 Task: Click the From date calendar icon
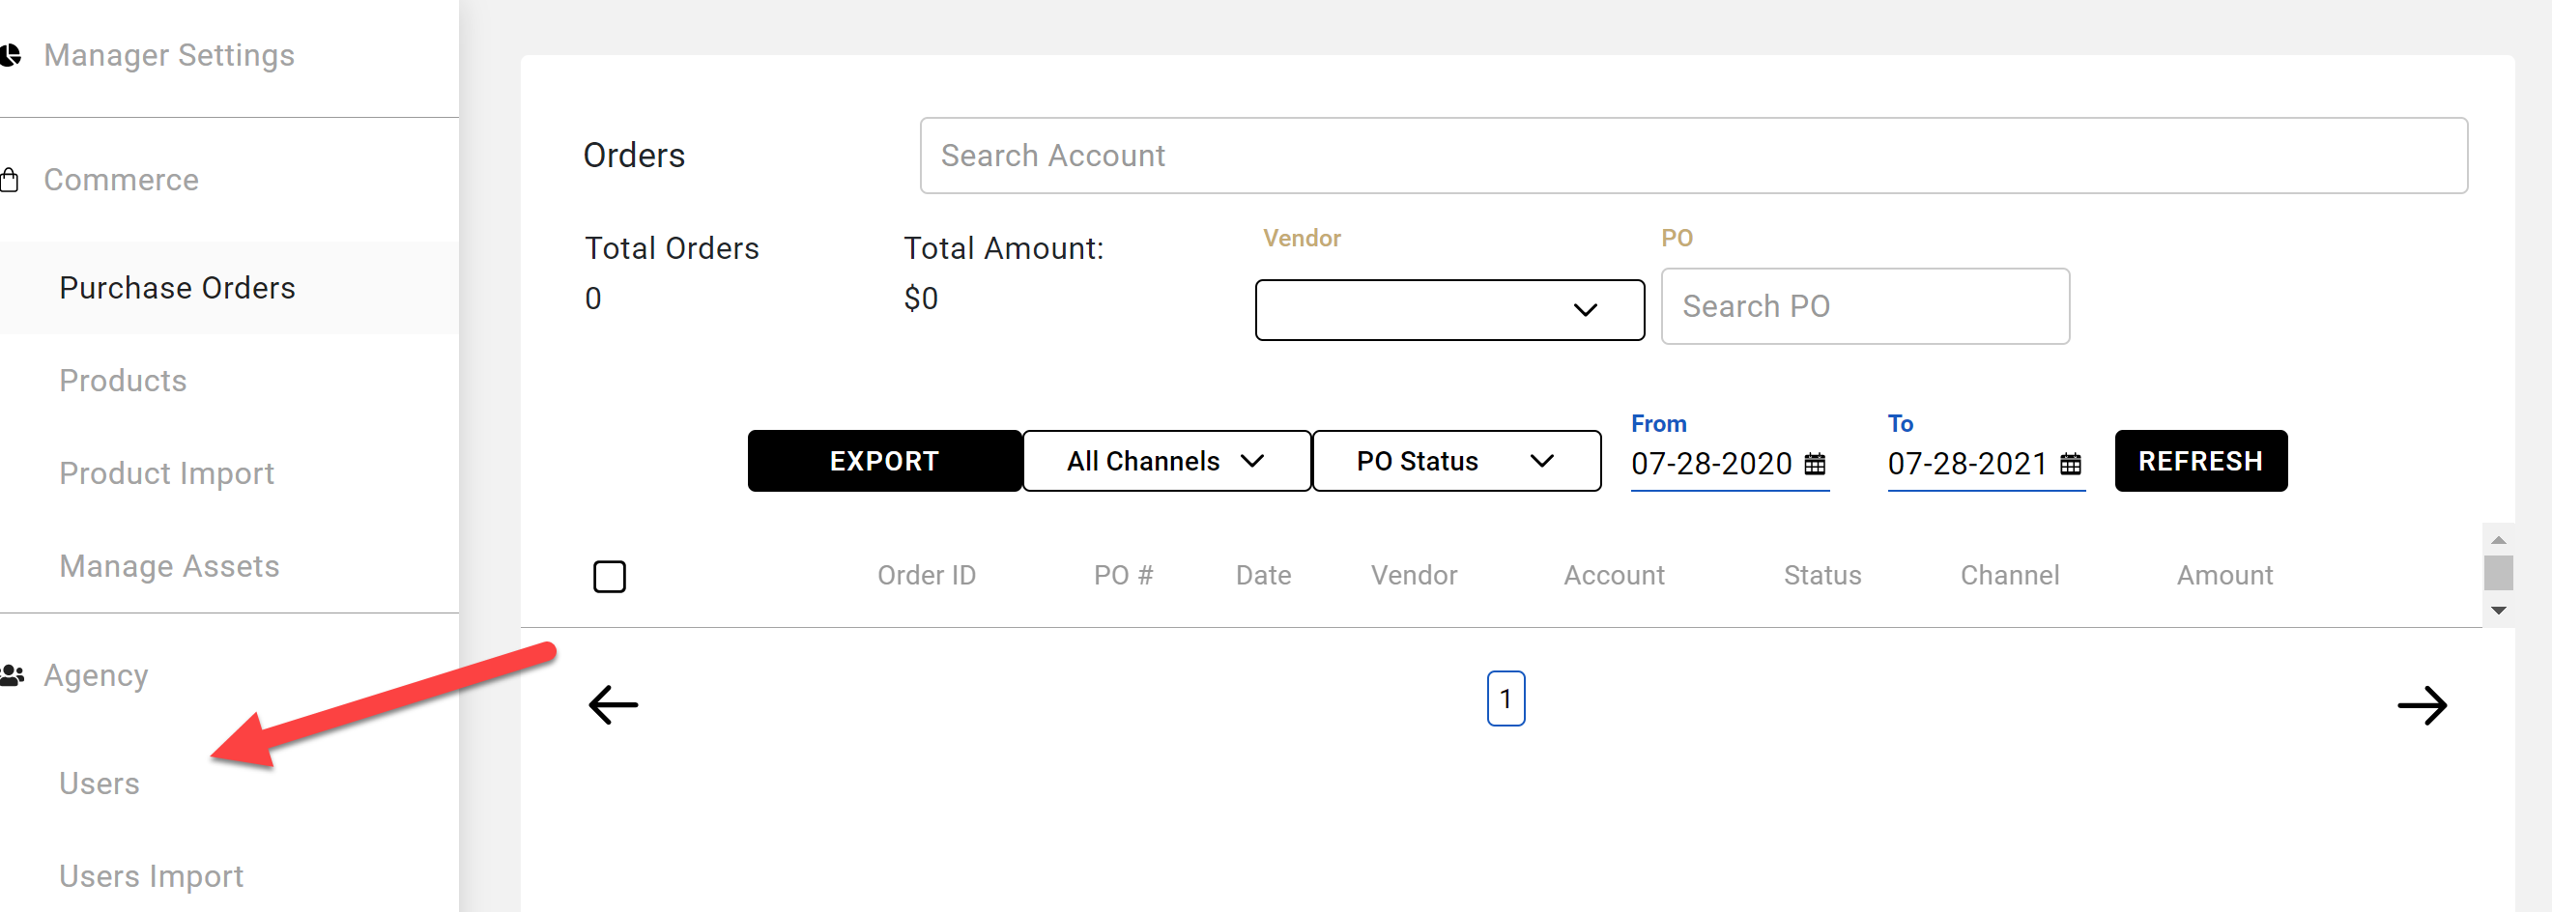click(1814, 464)
